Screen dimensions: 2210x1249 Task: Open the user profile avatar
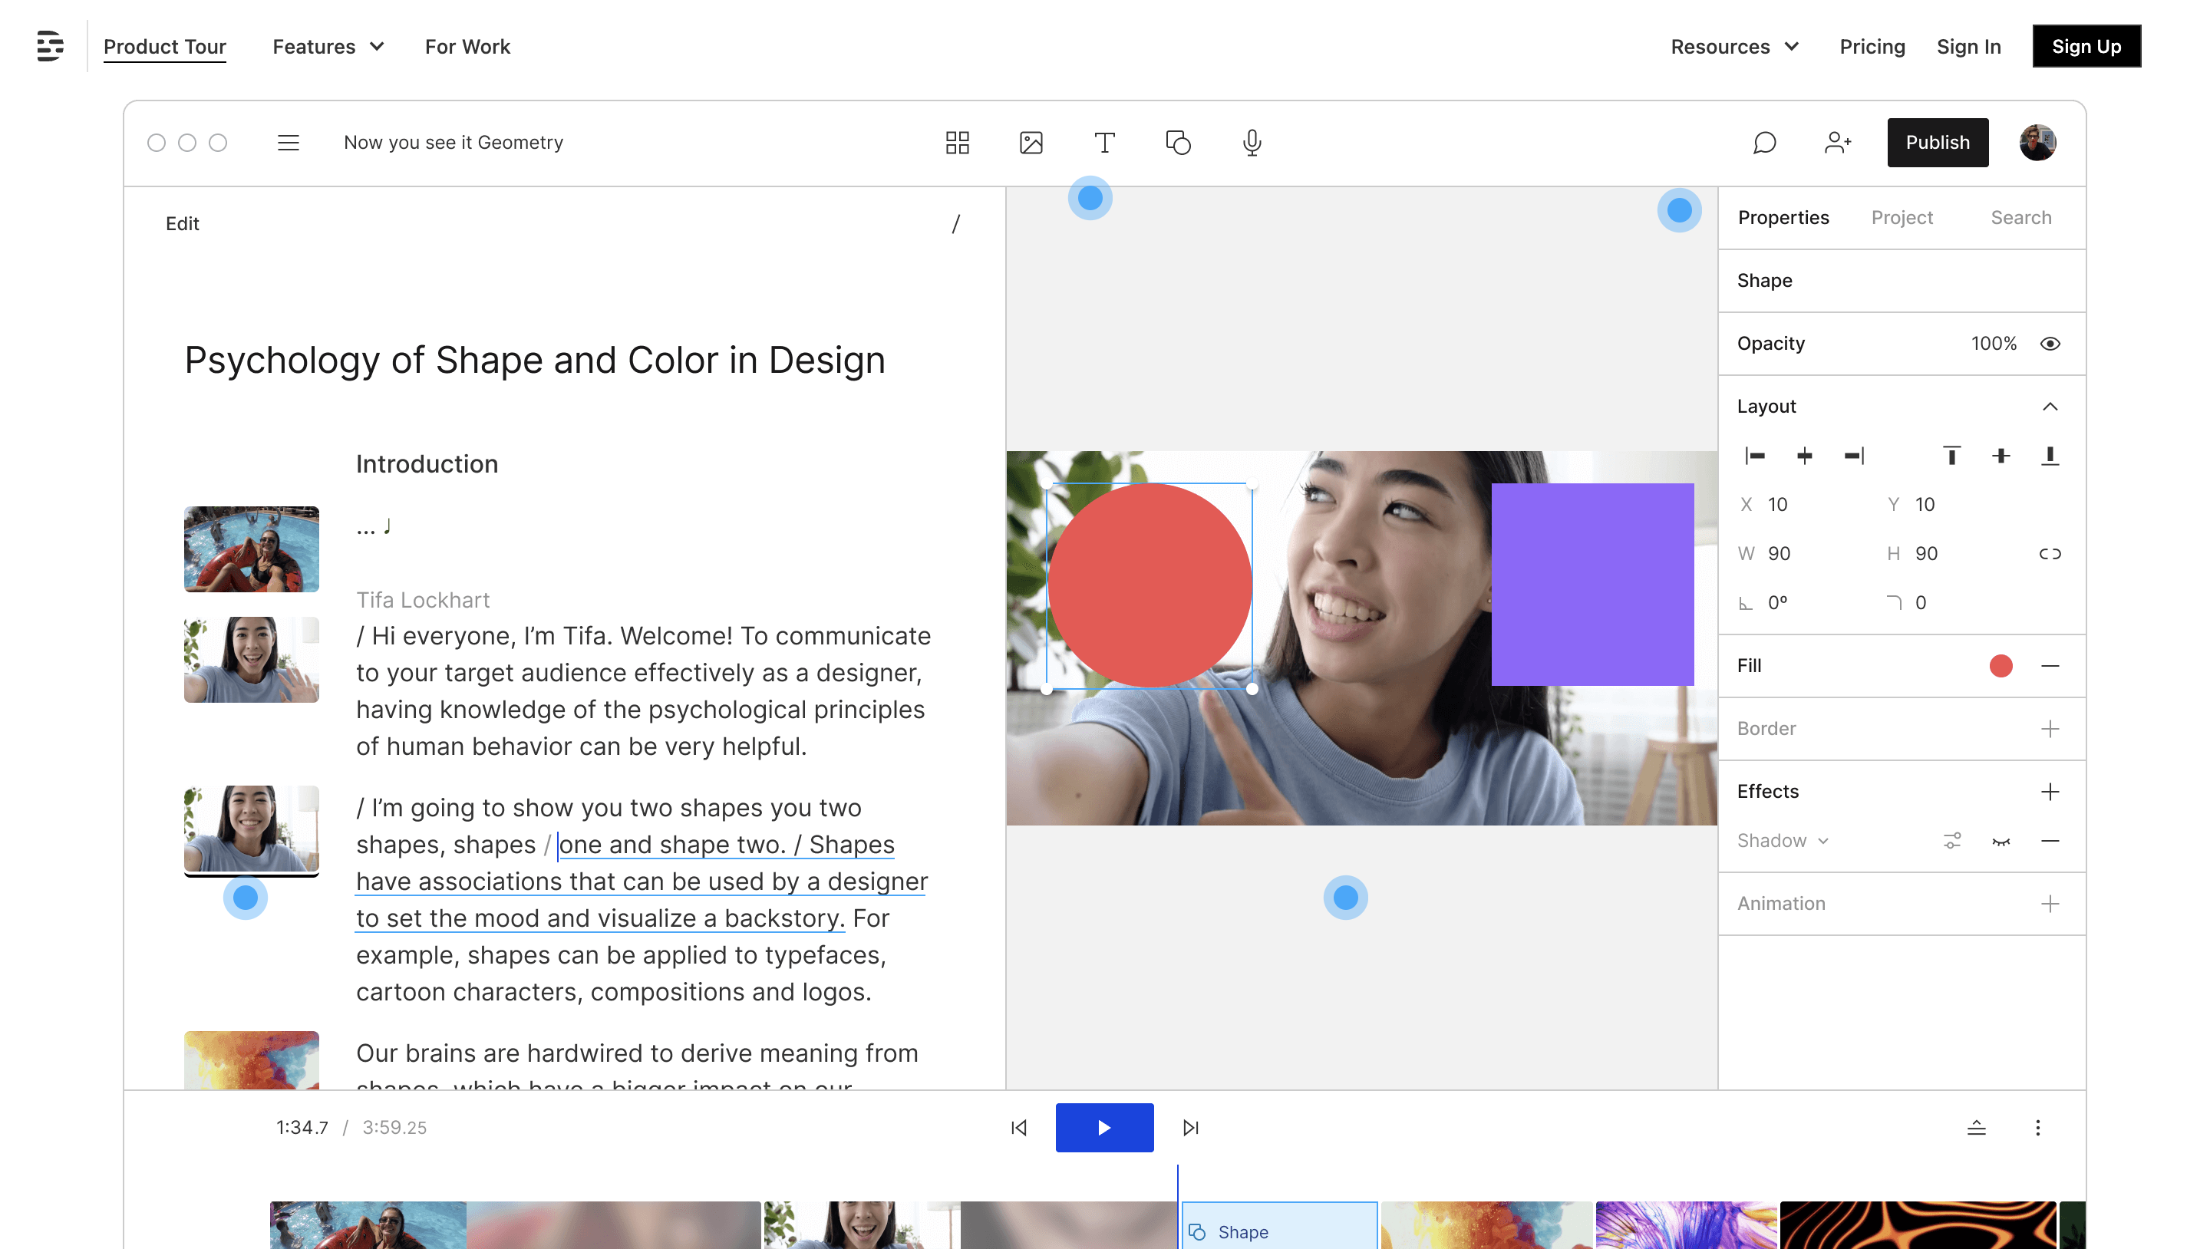pos(2037,143)
